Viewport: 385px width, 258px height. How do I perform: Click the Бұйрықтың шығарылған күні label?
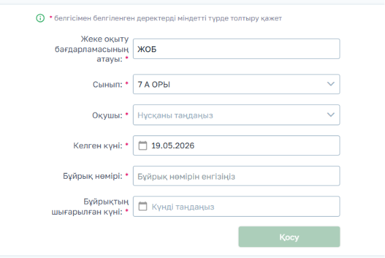point(90,207)
